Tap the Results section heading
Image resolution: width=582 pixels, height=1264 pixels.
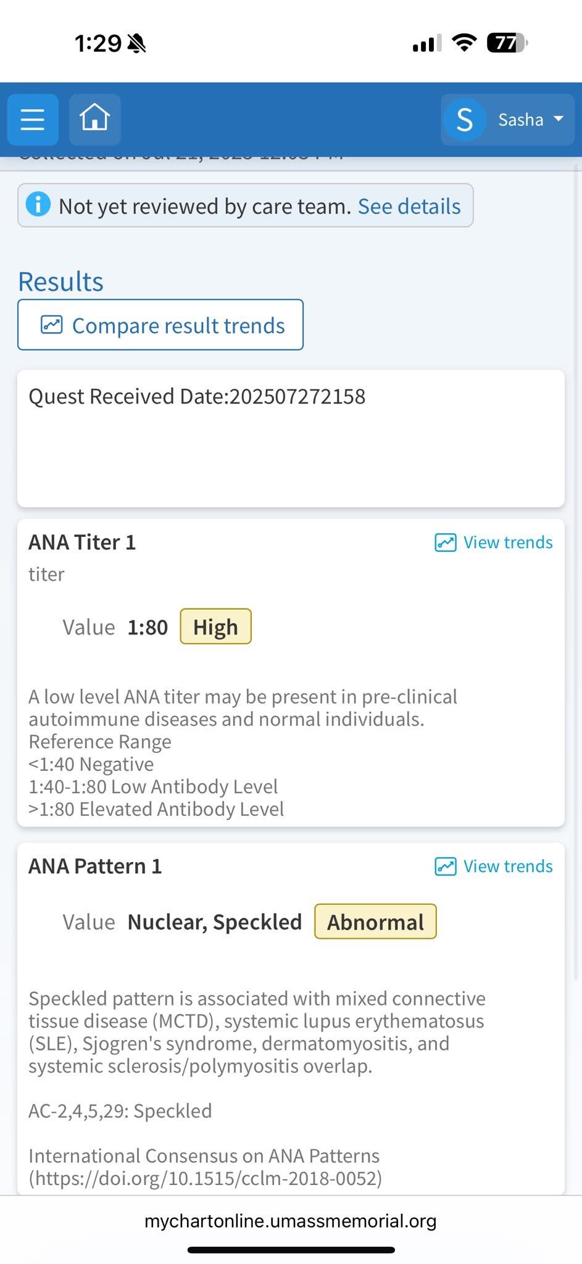pos(60,282)
